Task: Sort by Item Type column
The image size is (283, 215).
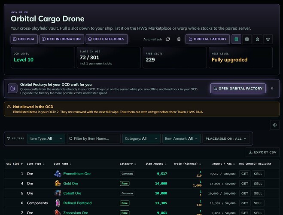Action: (36, 164)
